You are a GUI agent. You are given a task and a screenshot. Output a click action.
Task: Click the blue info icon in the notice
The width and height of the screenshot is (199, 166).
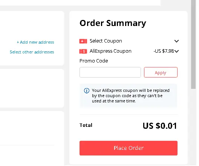[x=87, y=91]
